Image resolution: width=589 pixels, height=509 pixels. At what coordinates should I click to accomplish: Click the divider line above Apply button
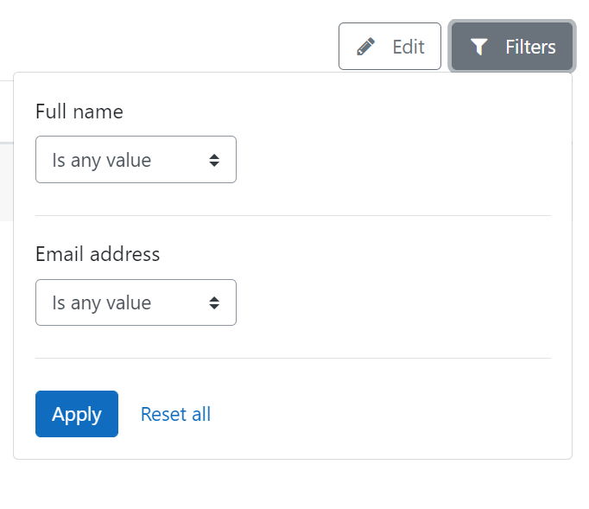click(x=293, y=359)
